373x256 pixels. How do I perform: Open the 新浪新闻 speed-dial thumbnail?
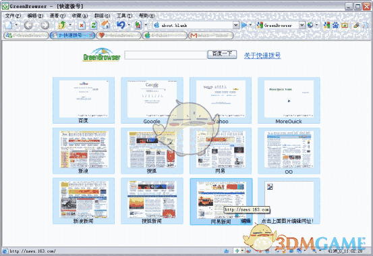(84, 201)
